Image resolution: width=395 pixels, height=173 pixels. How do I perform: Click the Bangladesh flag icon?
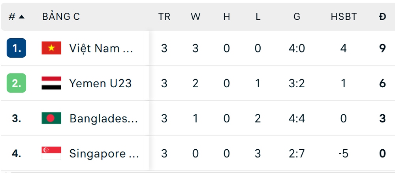tap(51, 118)
